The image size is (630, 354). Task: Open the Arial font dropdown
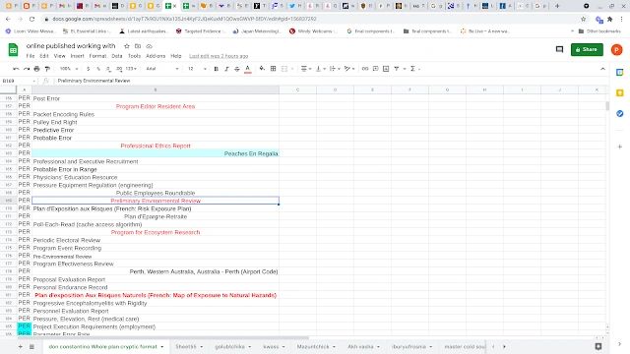coord(162,69)
